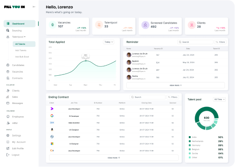Click the Clients card icon
235x167 pixels.
(192, 25)
